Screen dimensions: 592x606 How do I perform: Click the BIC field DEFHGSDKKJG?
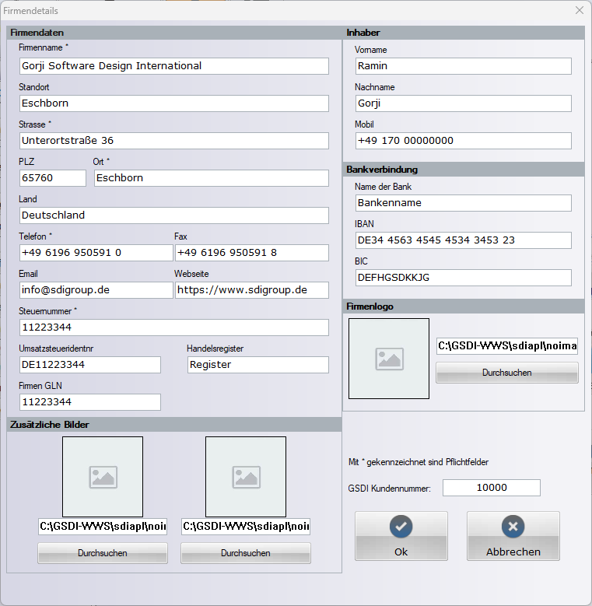pos(464,278)
